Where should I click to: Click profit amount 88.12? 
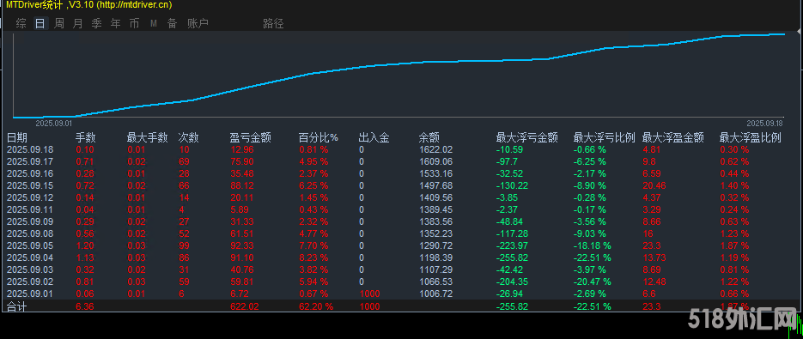tap(242, 185)
